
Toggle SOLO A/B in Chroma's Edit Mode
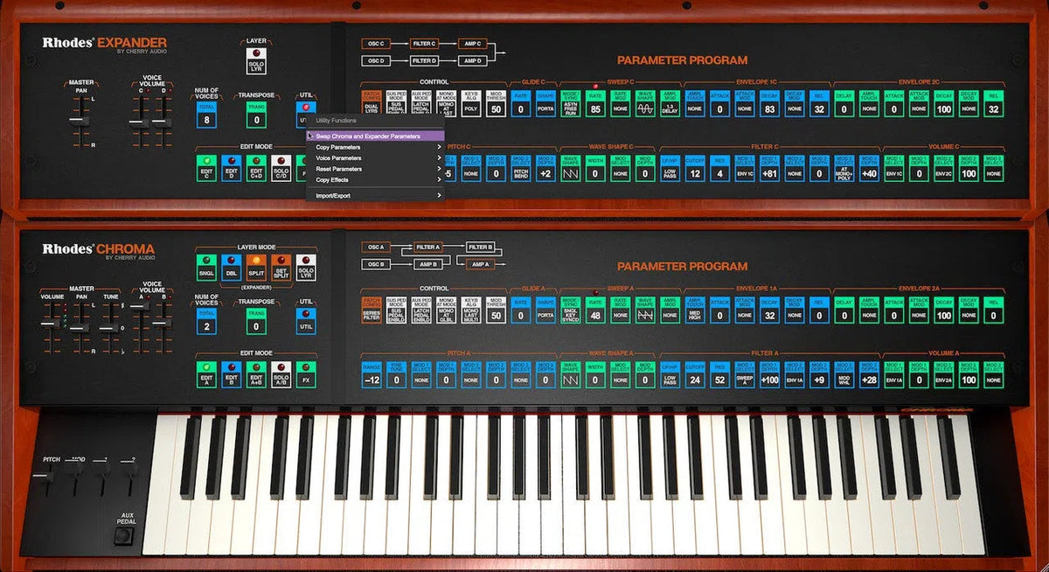[283, 375]
